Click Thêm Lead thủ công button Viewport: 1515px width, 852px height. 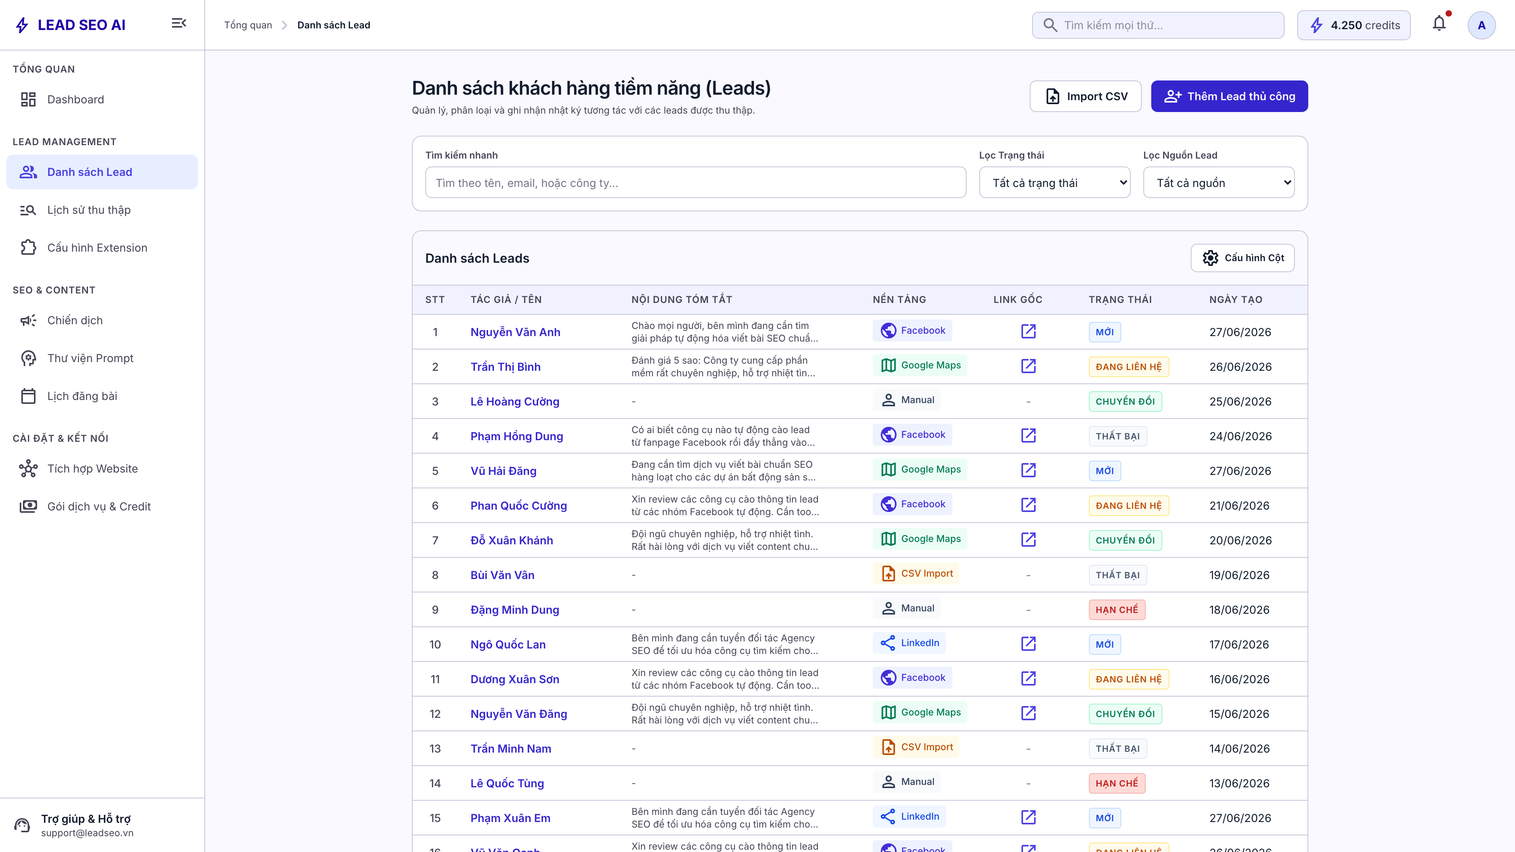click(x=1229, y=96)
